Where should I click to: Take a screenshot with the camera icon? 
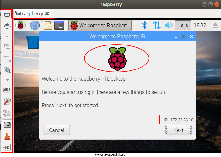[x=7, y=125]
